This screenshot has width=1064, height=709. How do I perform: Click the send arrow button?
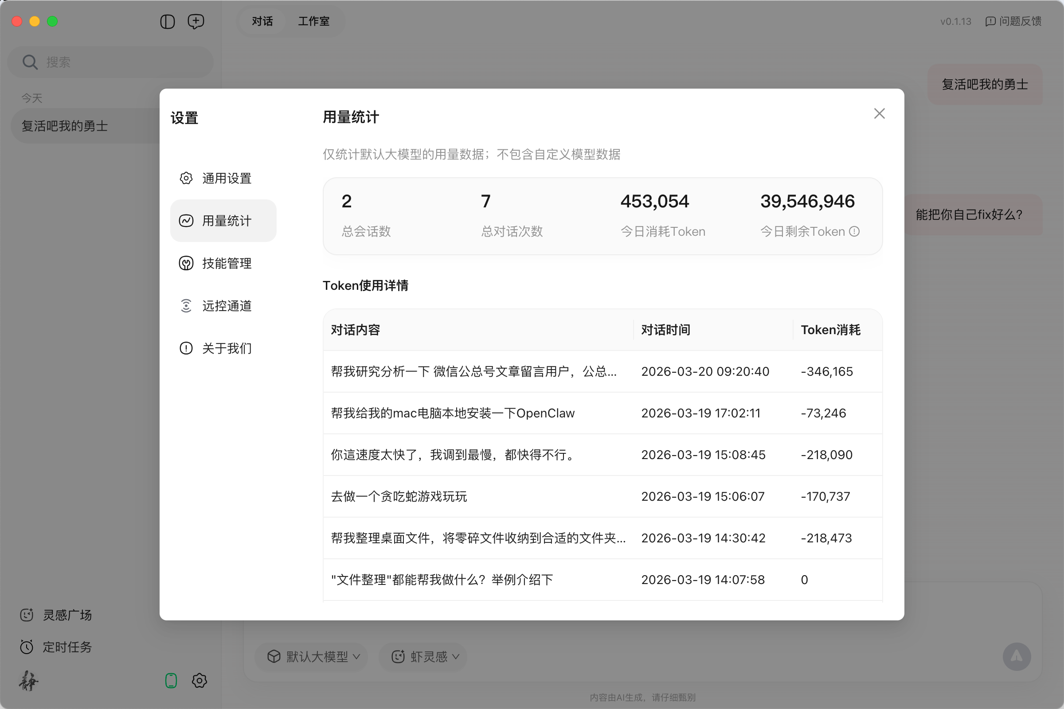point(1017,656)
